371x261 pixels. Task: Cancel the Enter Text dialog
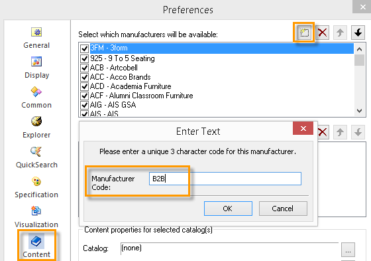[x=283, y=209]
